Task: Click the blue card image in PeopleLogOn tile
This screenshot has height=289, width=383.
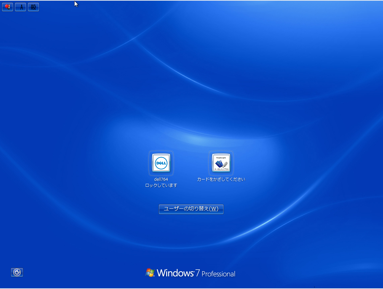Action: click(218, 163)
